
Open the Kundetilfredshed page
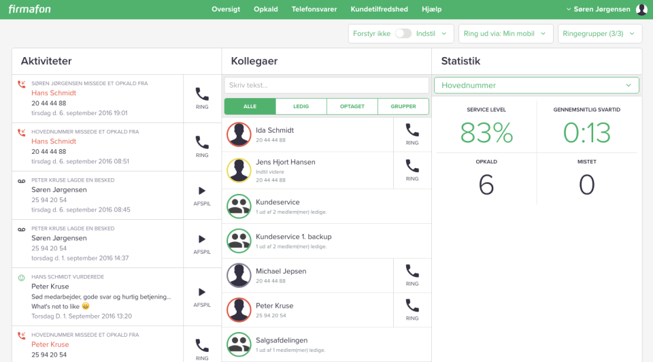pos(379,9)
